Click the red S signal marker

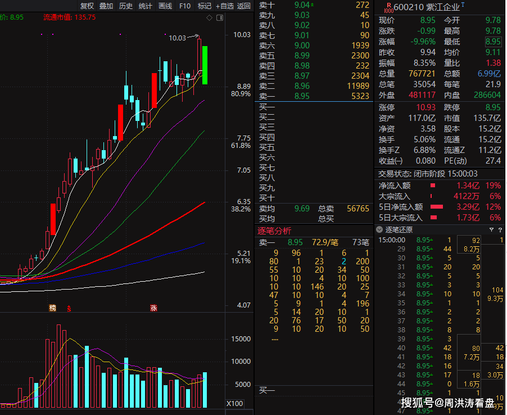69,308
